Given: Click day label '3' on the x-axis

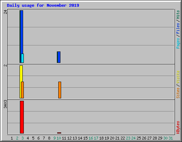Looking at the screenshot, I should click(22, 138).
